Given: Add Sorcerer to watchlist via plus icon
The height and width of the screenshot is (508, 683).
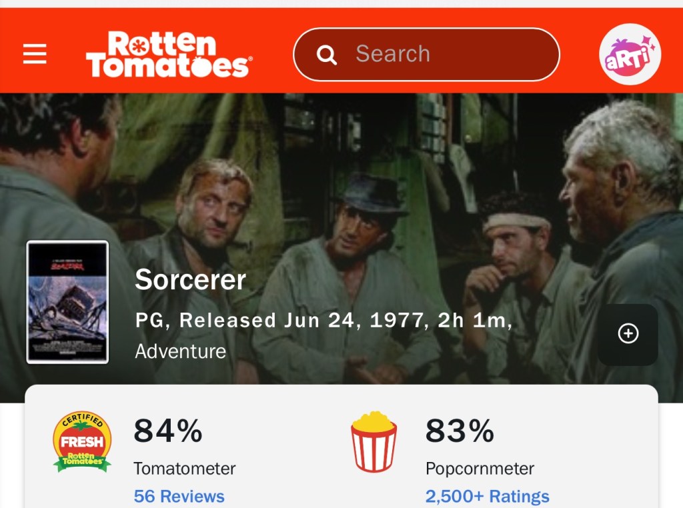Looking at the screenshot, I should pos(628,334).
